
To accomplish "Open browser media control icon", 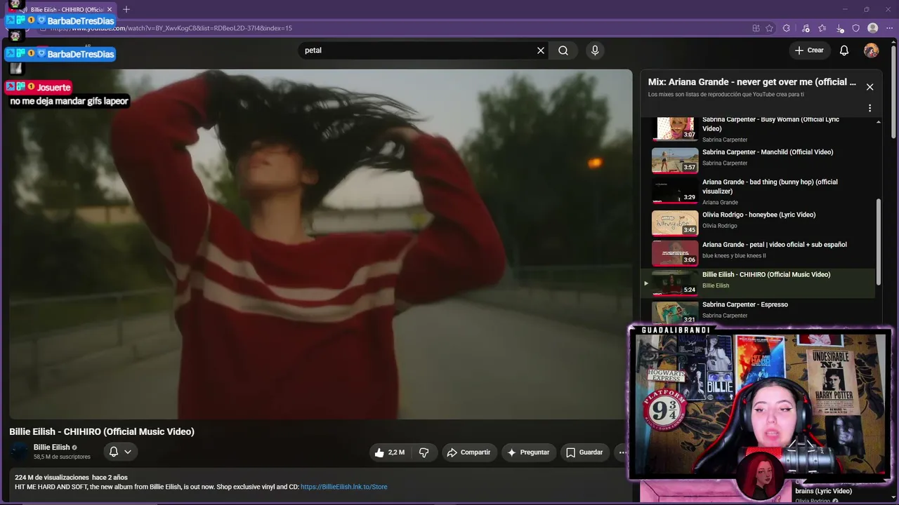I will click(806, 28).
